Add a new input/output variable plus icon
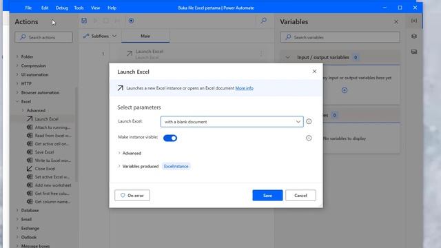The height and width of the screenshot is (248, 441). tap(345, 90)
